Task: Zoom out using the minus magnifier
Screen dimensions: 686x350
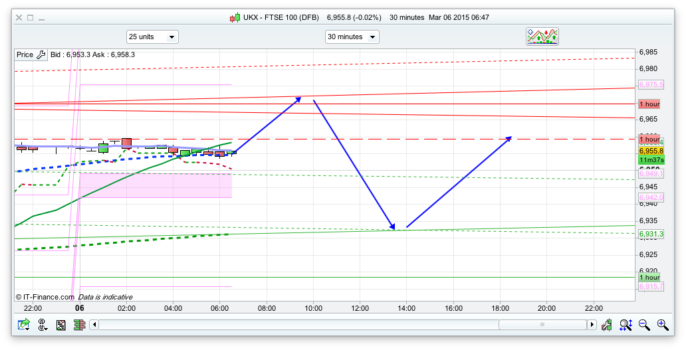Action: 644,325
